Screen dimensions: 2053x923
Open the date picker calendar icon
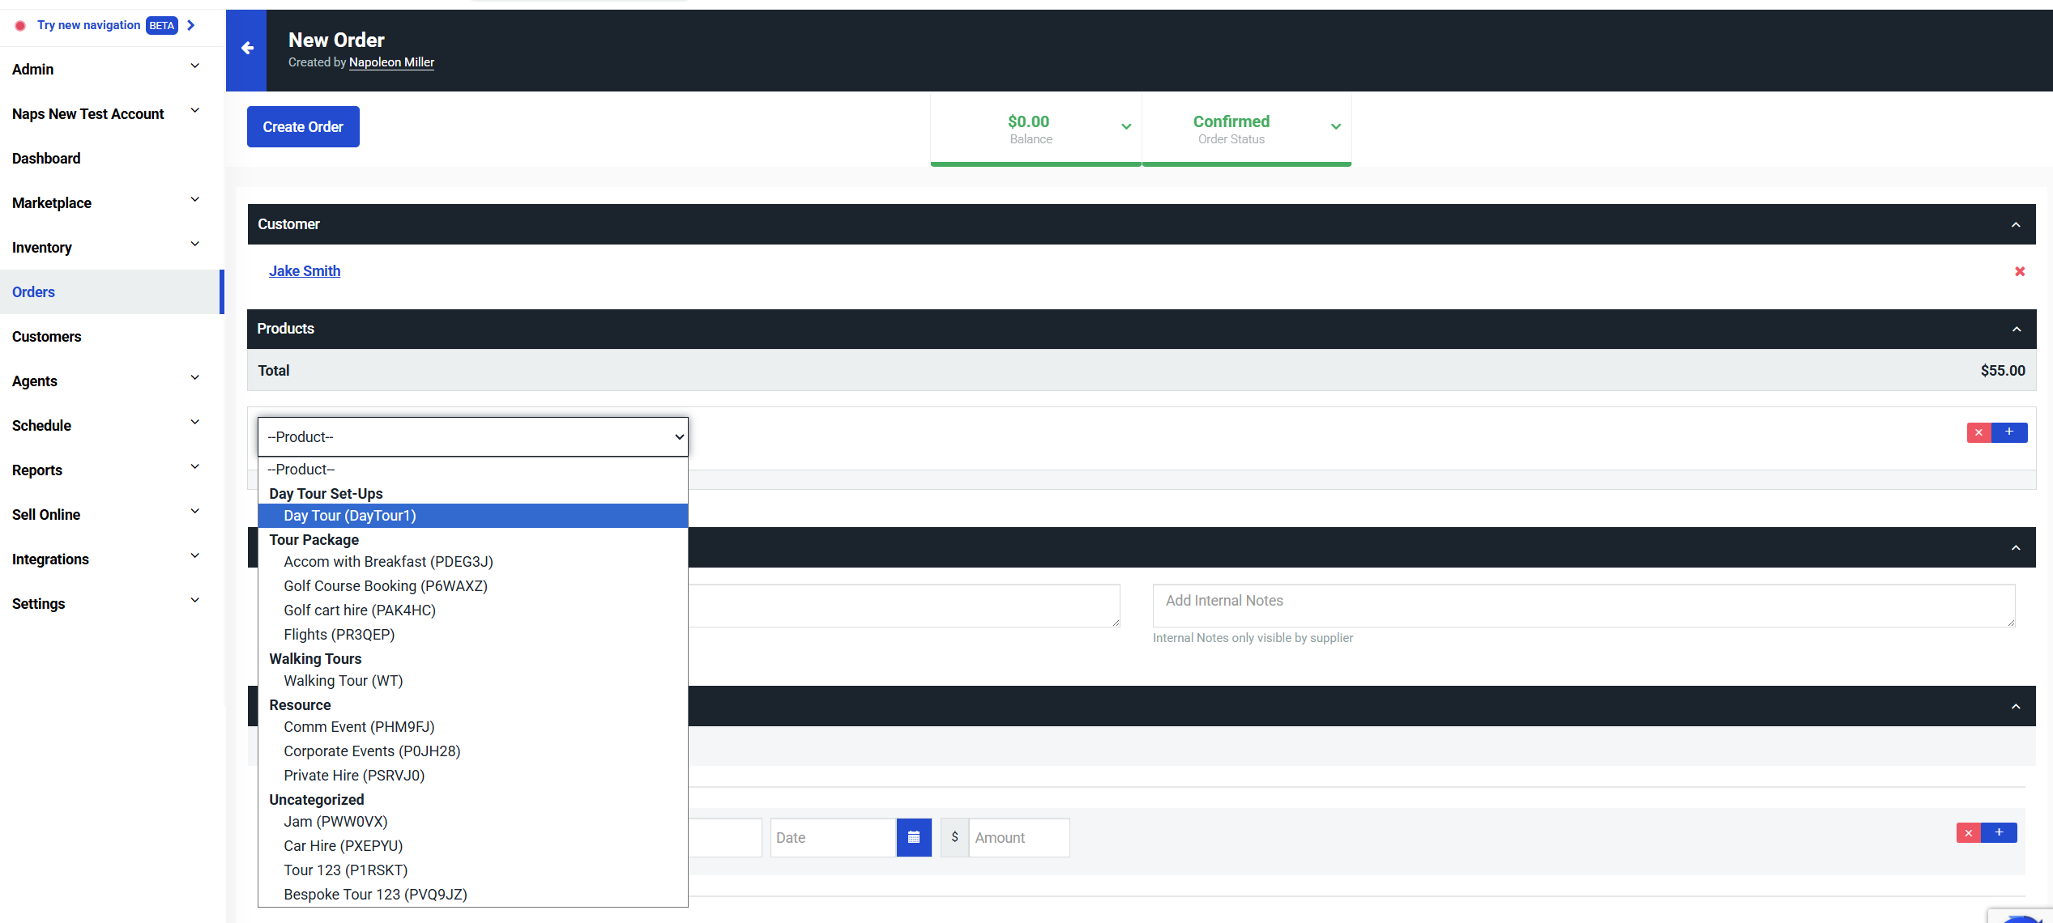(x=914, y=836)
